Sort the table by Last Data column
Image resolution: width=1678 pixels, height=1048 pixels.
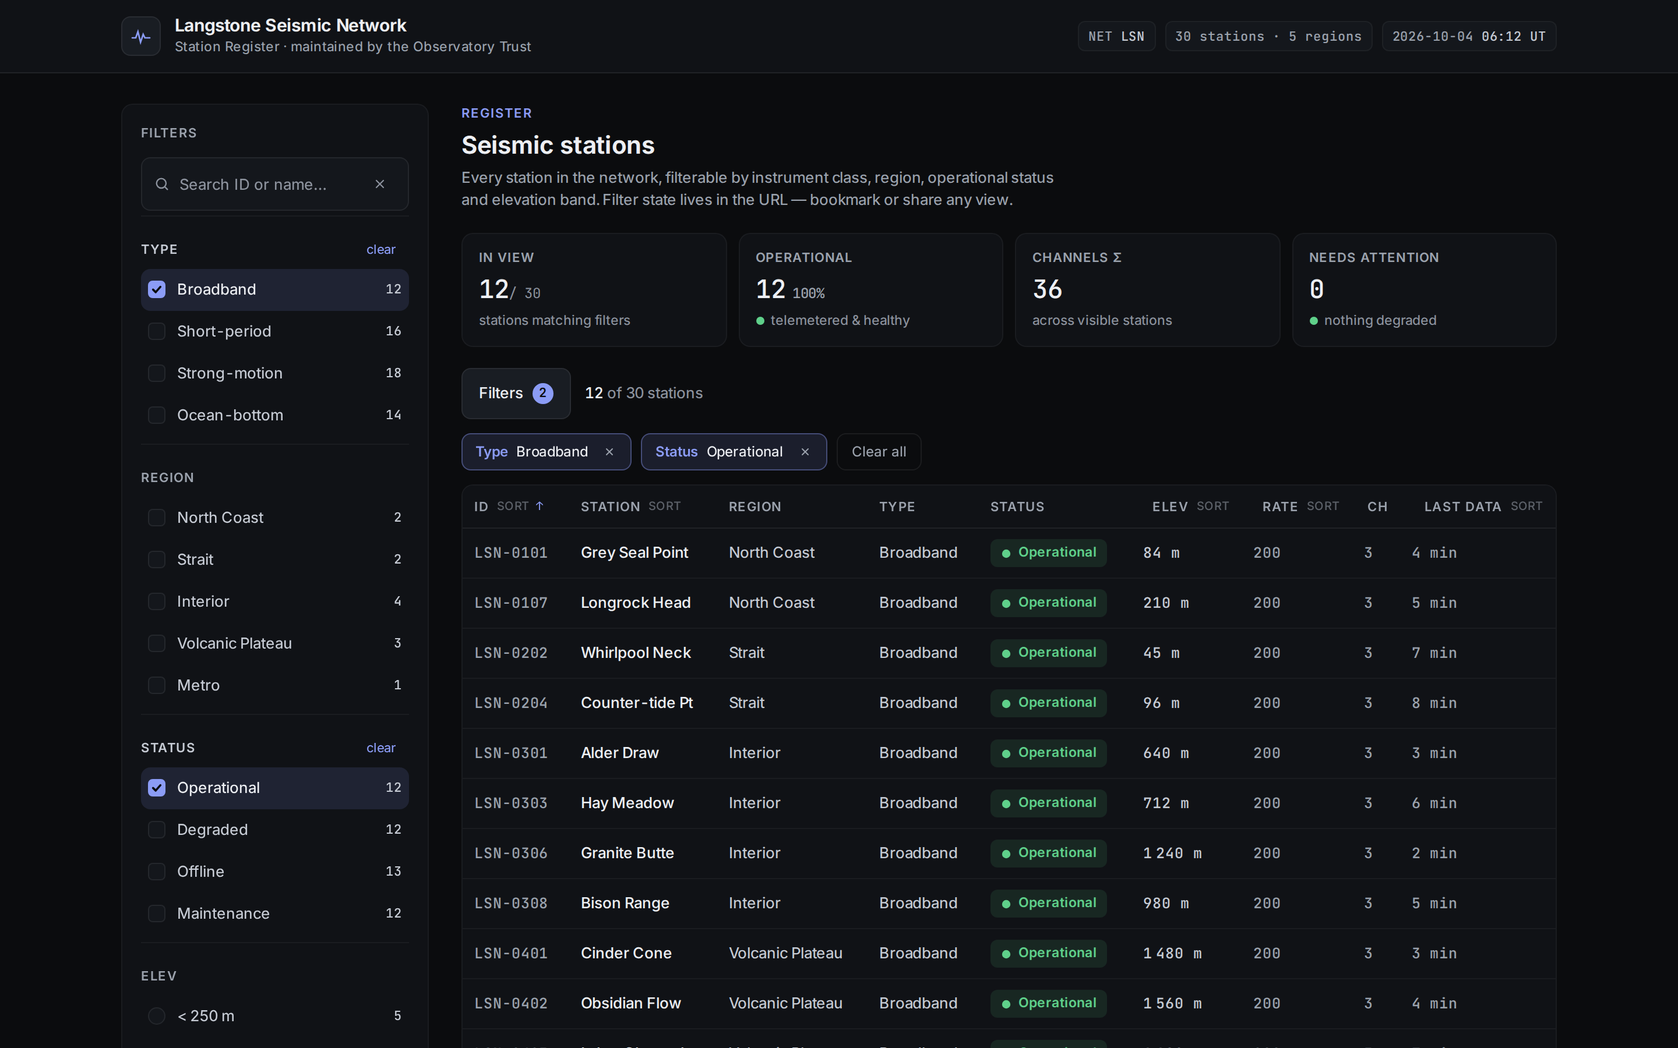coord(1526,506)
